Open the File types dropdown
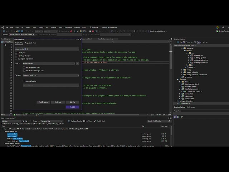The width and height of the screenshot is (229, 172). click(x=78, y=76)
